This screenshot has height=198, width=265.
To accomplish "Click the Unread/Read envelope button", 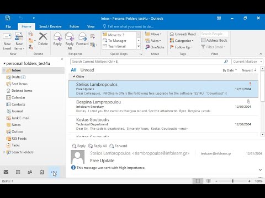I will pyautogui.click(x=183, y=34).
